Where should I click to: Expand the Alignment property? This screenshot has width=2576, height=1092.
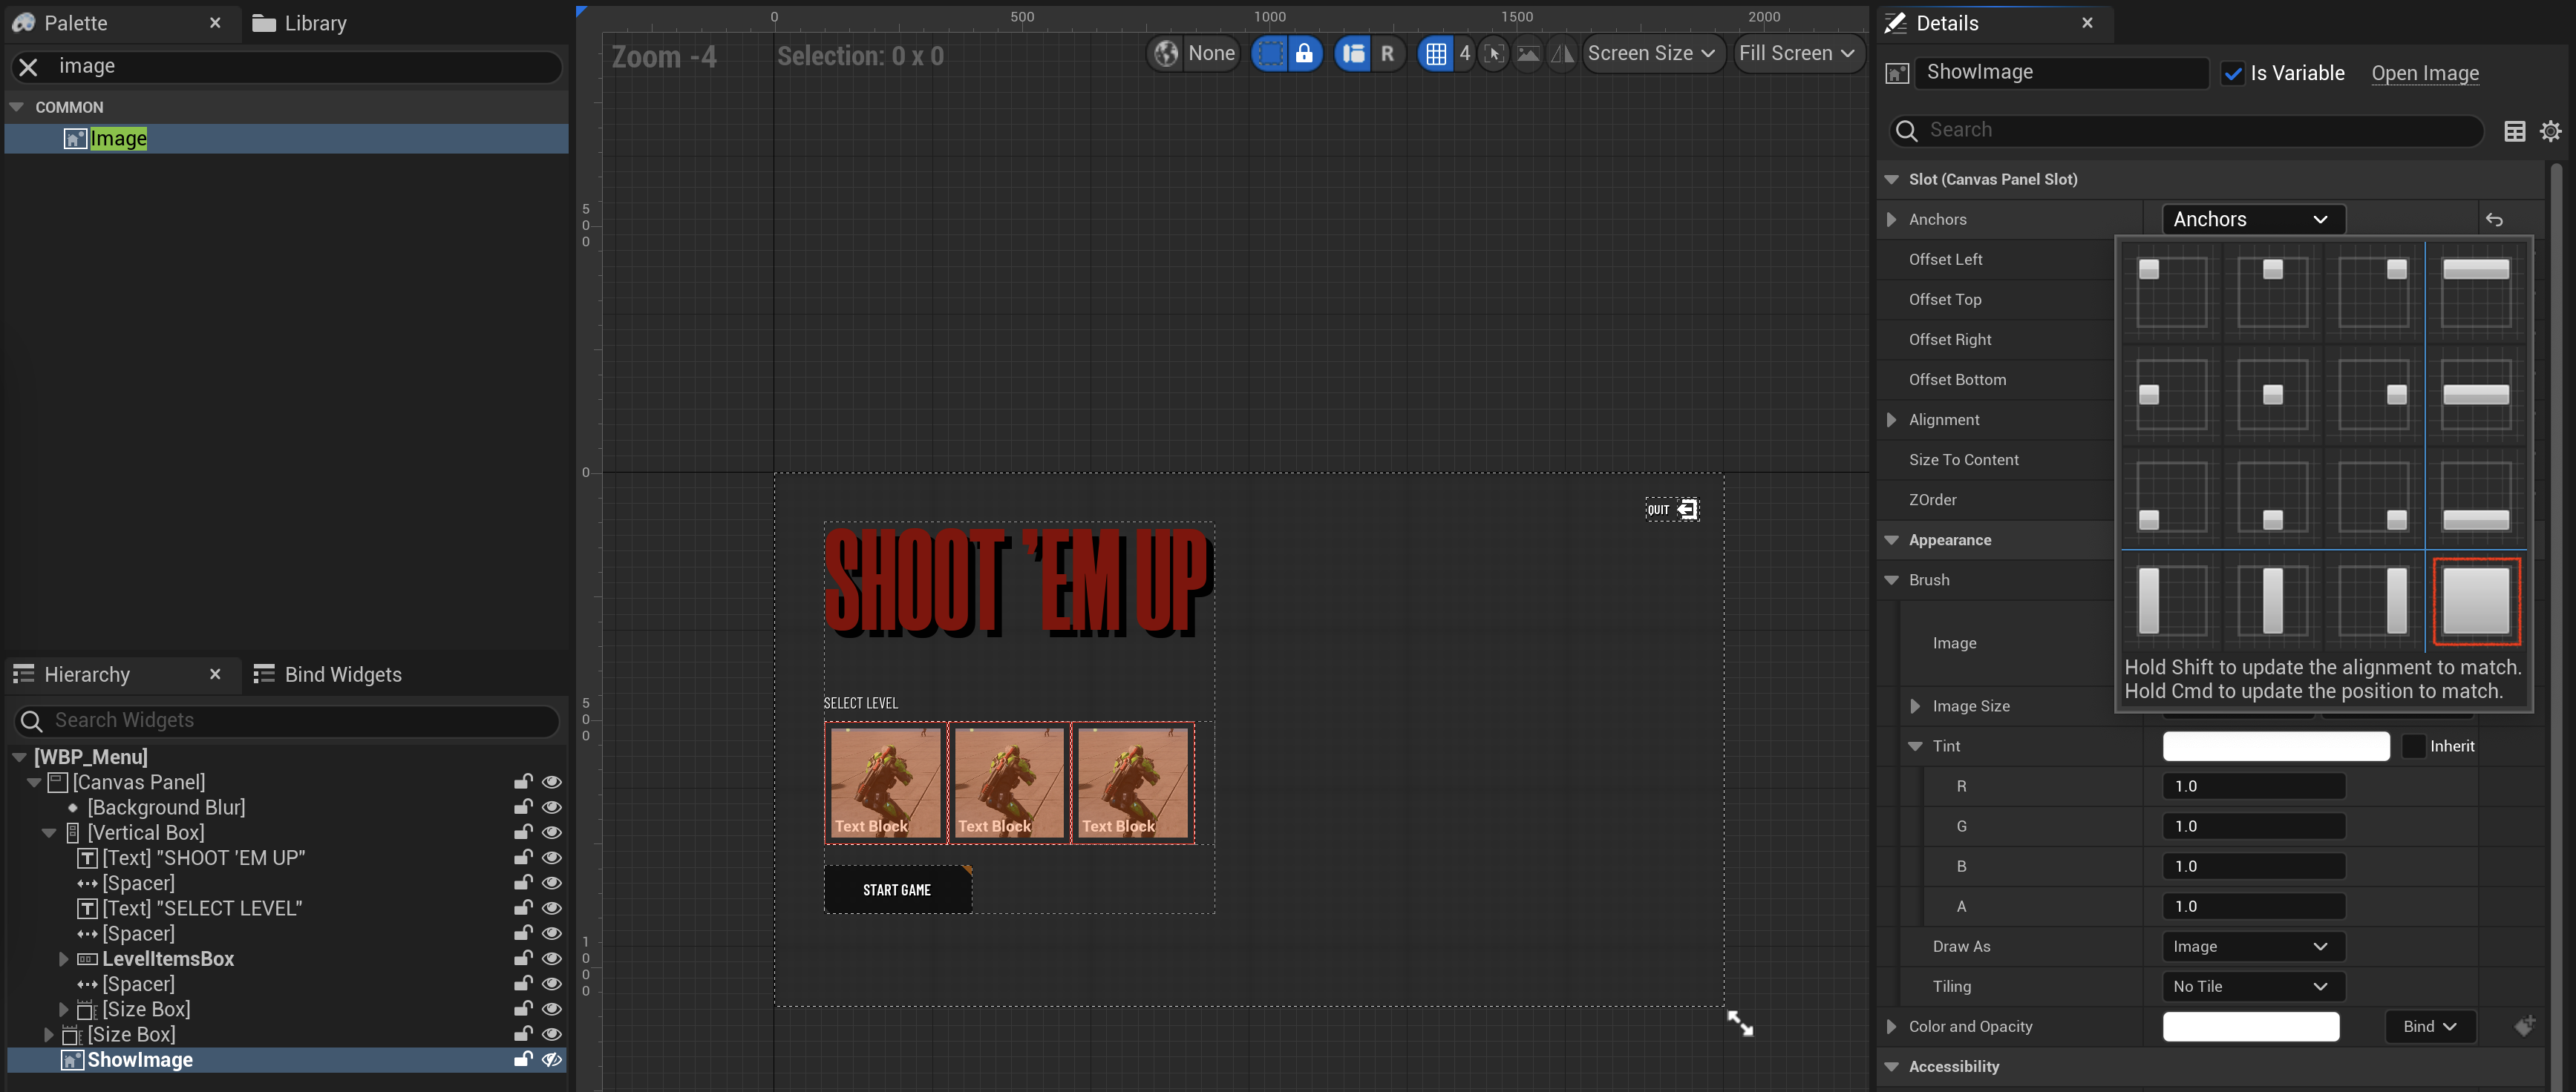(x=1891, y=420)
